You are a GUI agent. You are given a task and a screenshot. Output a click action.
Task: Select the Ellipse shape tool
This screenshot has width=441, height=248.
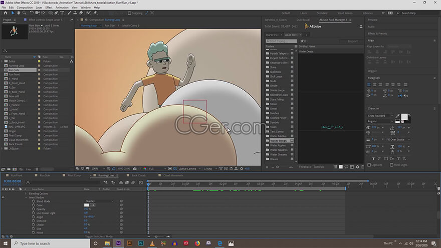click(50, 13)
